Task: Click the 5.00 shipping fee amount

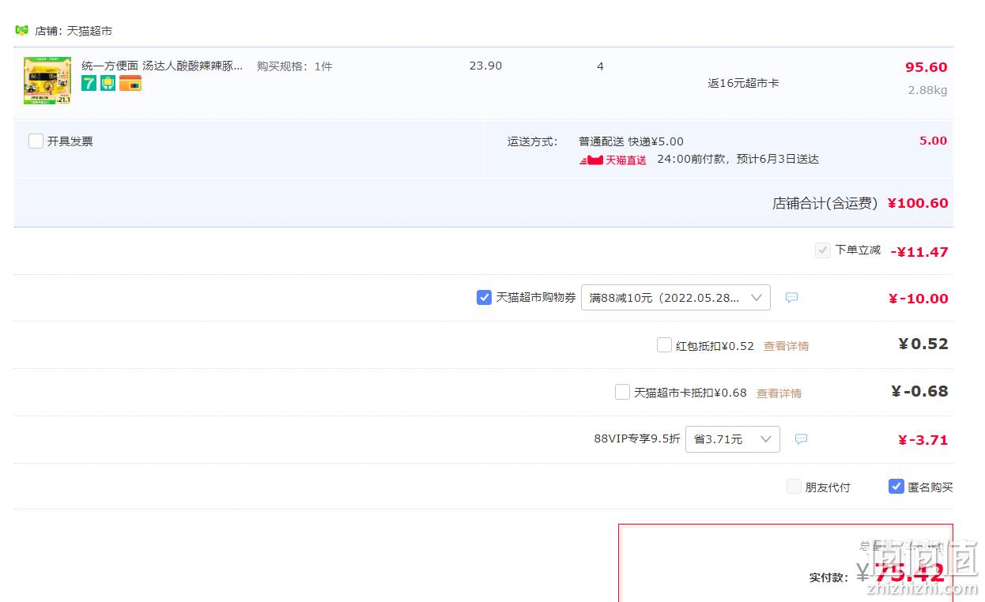Action: (933, 141)
